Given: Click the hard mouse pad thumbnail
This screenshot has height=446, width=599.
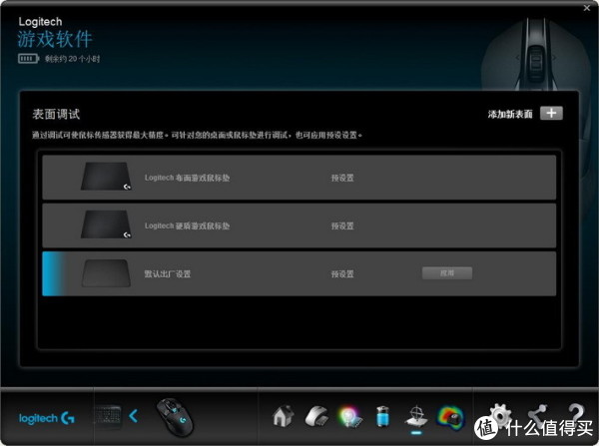Looking at the screenshot, I should click(x=106, y=224).
